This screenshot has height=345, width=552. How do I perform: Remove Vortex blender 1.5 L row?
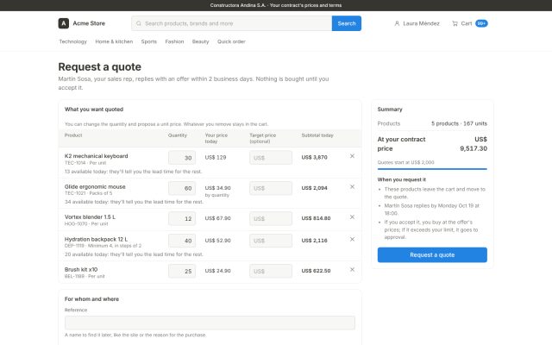pos(352,216)
